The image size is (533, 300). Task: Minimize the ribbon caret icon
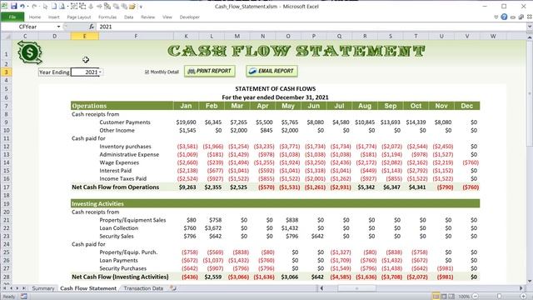[x=496, y=17]
